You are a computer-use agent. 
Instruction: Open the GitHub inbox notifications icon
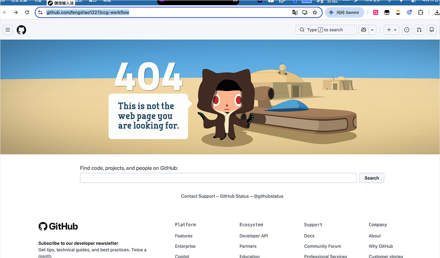point(431,30)
